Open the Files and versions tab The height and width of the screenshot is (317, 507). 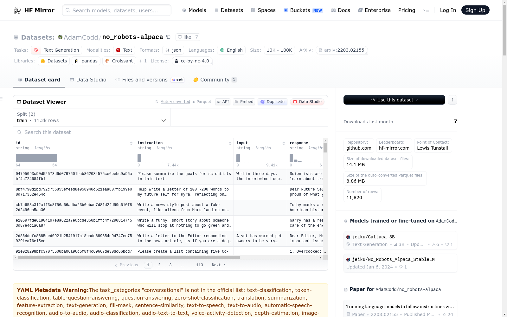[x=149, y=80]
